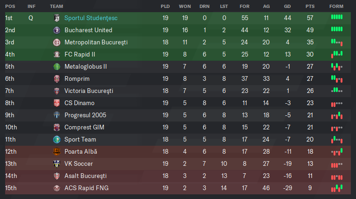This screenshot has width=356, height=199.
Task: Select the Comprest GIM team name
Action: pos(84,128)
